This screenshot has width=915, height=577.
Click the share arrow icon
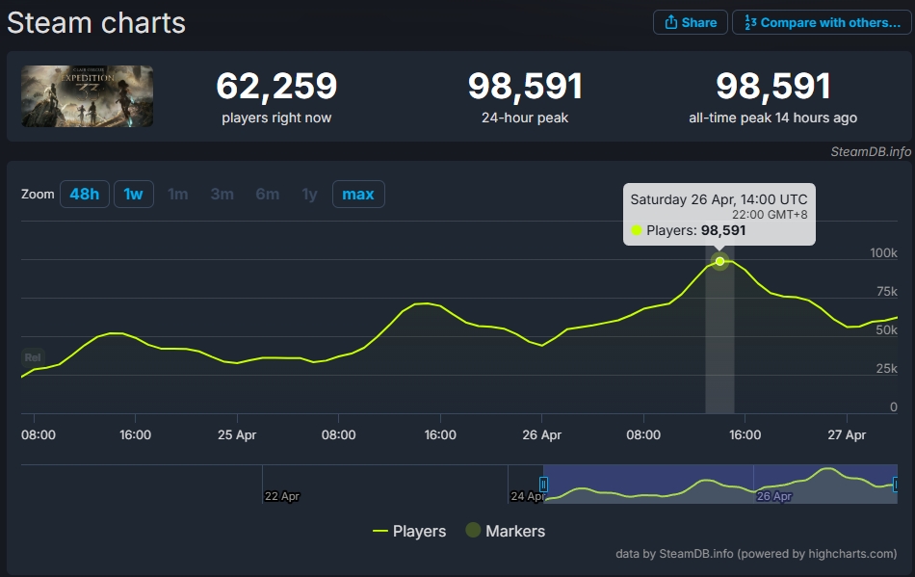pos(671,22)
